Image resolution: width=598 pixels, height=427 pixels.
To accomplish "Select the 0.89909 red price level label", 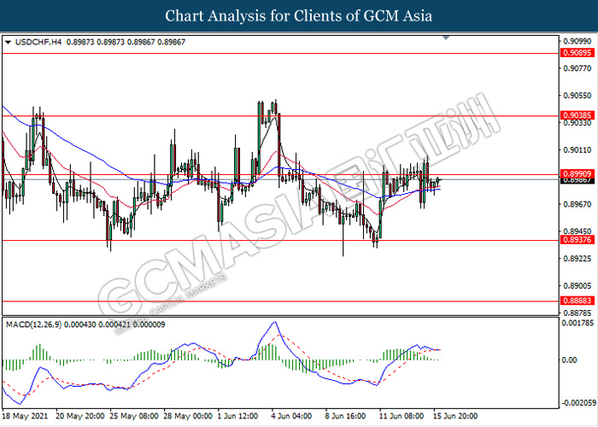I will tap(577, 174).
